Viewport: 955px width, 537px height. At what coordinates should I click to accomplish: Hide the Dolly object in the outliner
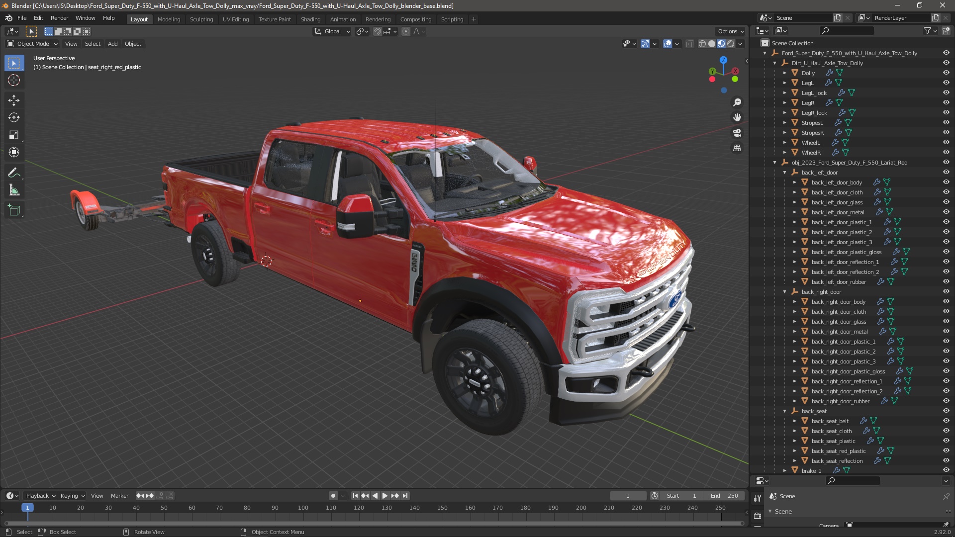tap(946, 73)
